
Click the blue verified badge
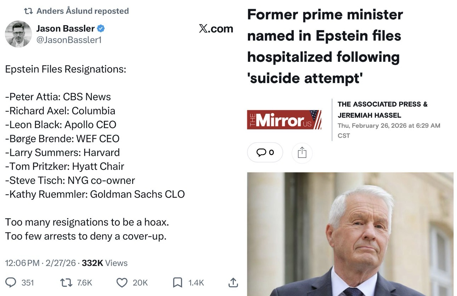click(101, 28)
